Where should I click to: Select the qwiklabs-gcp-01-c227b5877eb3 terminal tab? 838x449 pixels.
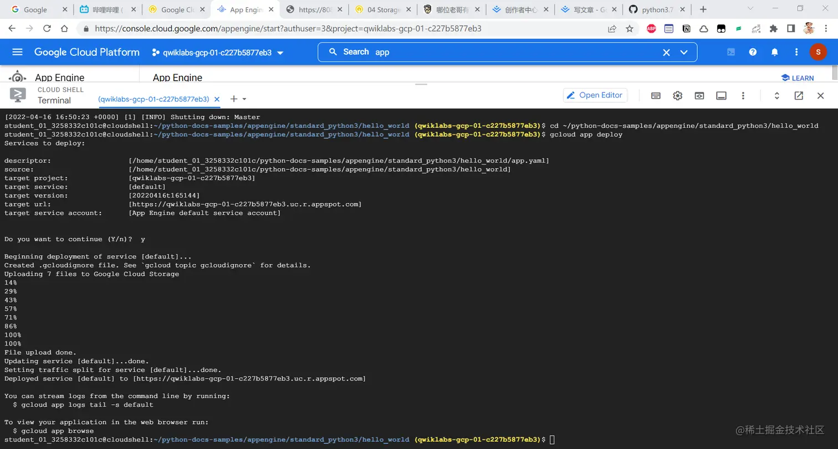154,99
